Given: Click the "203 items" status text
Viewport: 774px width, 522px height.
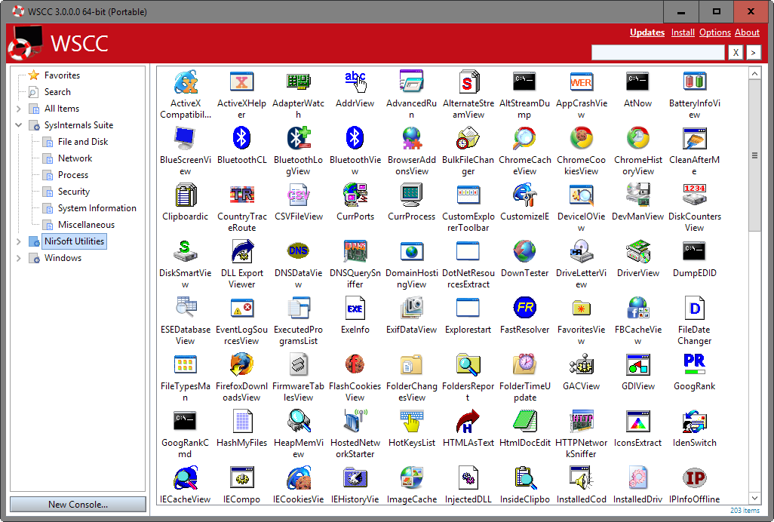Looking at the screenshot, I should pos(745,511).
